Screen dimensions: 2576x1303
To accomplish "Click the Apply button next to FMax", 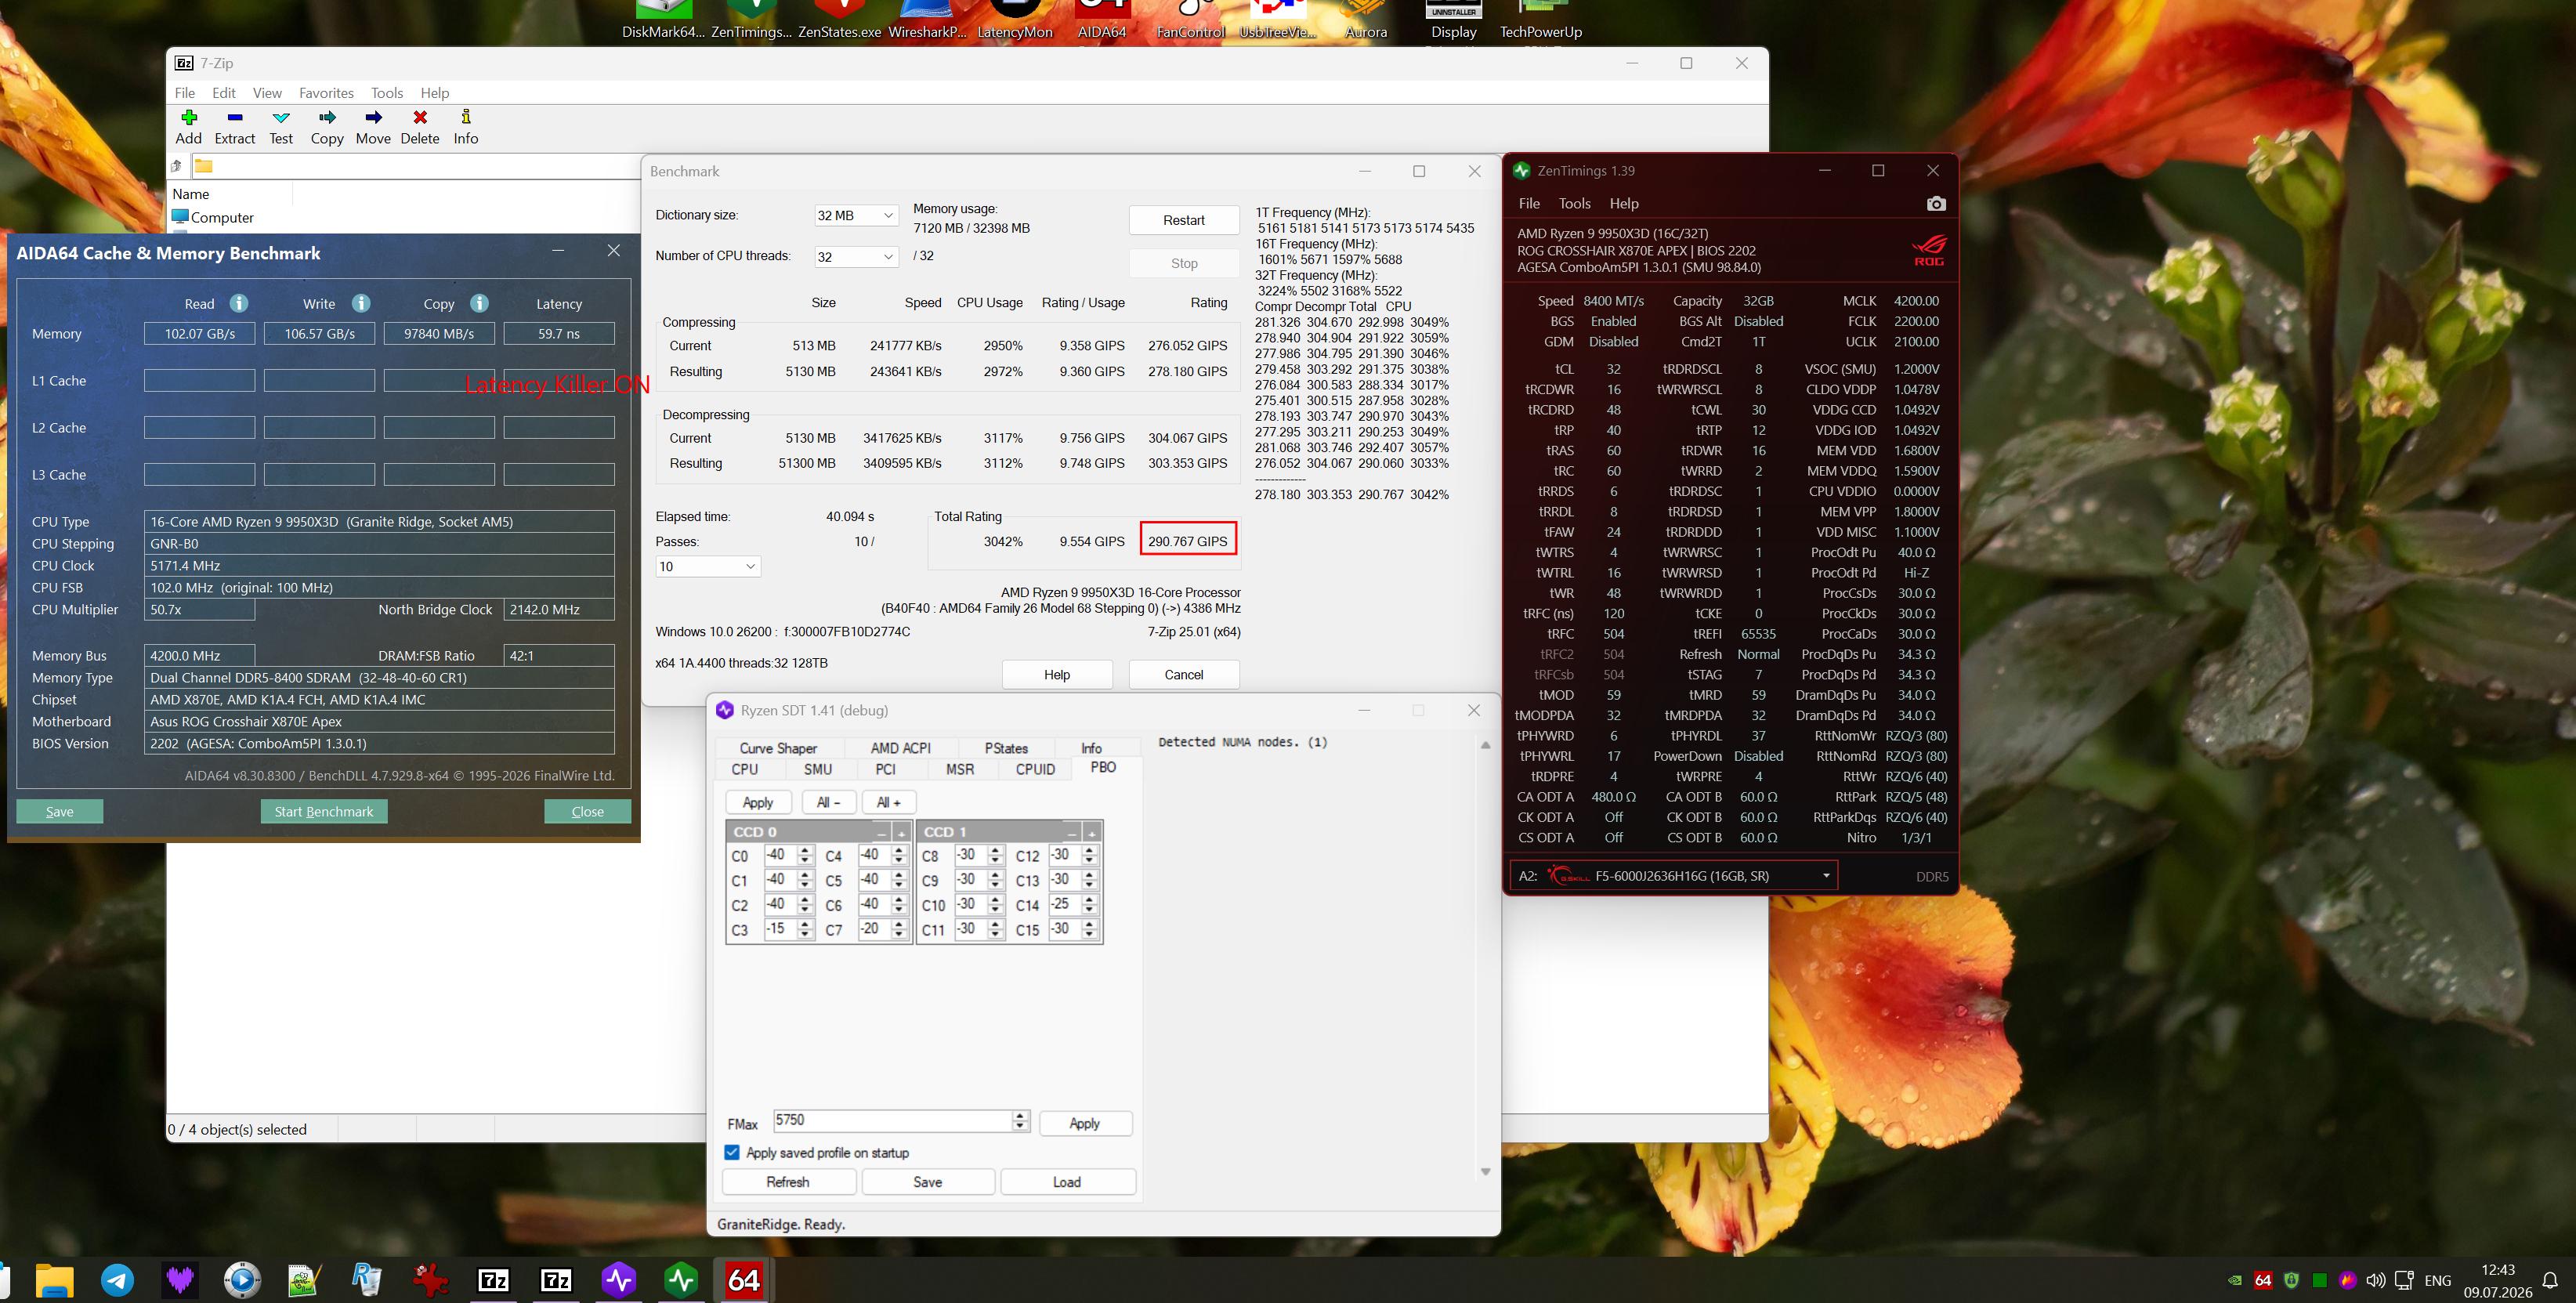I will click(1085, 1123).
